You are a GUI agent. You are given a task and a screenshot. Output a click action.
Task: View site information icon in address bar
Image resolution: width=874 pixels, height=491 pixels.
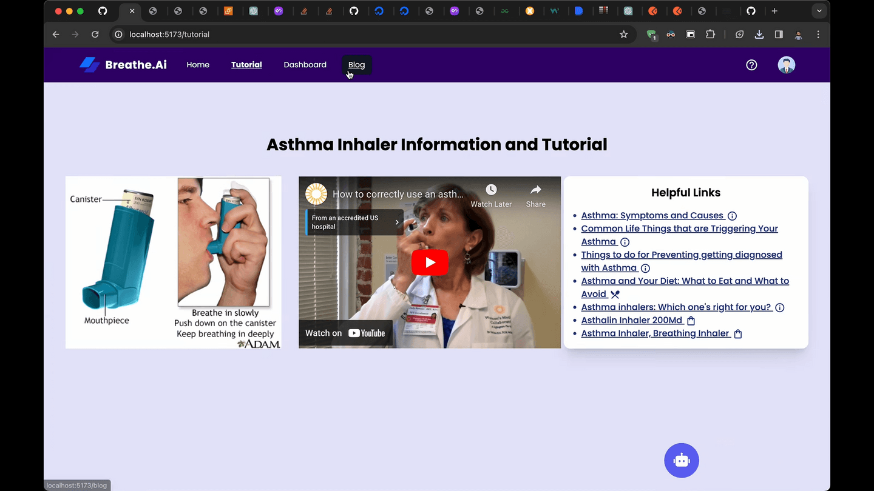click(119, 35)
